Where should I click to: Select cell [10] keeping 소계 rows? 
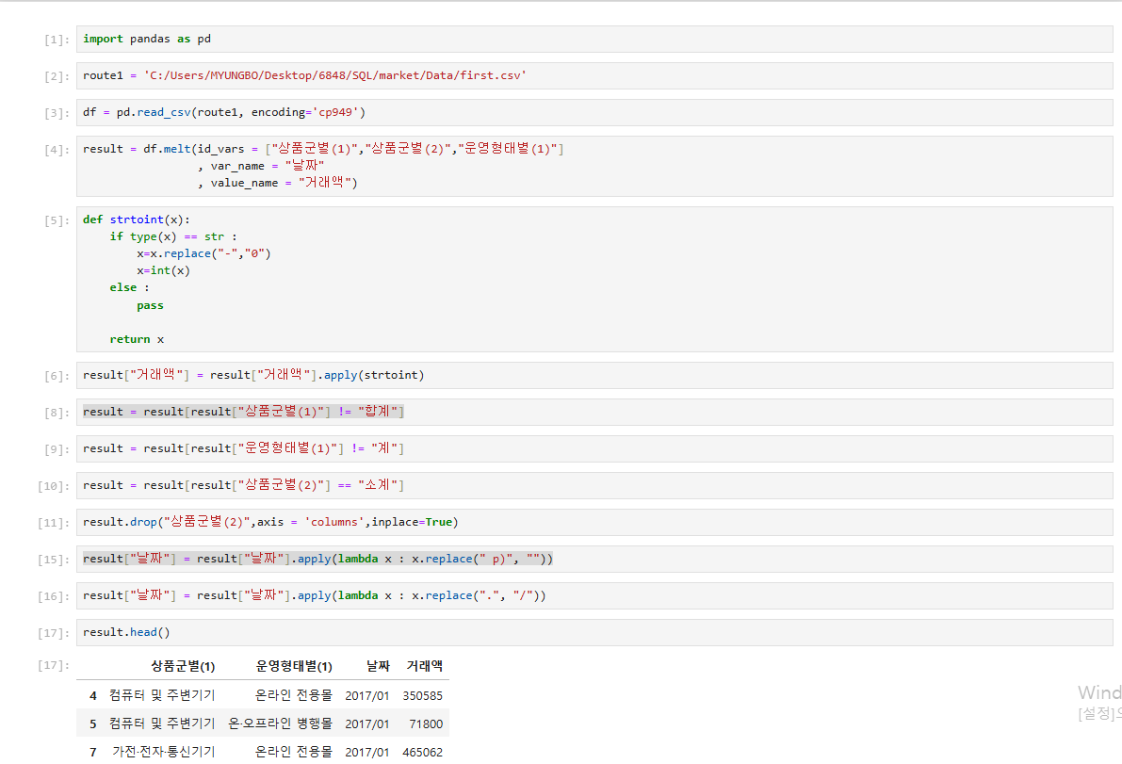click(x=245, y=484)
